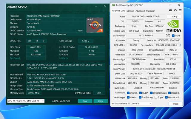Image resolution: width=191 pixels, height=119 pixels.
Task: Toggle the OpenGL 4.6 checkbox
Action: click(x=167, y=97)
